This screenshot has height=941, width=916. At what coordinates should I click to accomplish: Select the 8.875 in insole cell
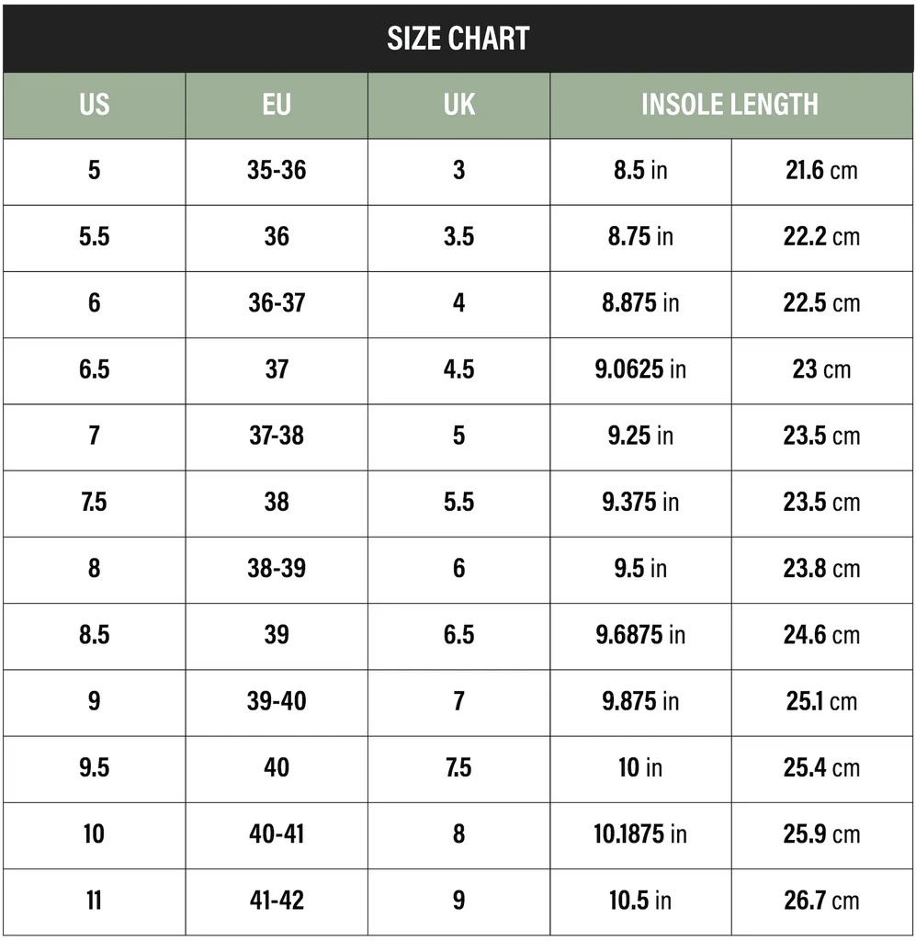640,303
